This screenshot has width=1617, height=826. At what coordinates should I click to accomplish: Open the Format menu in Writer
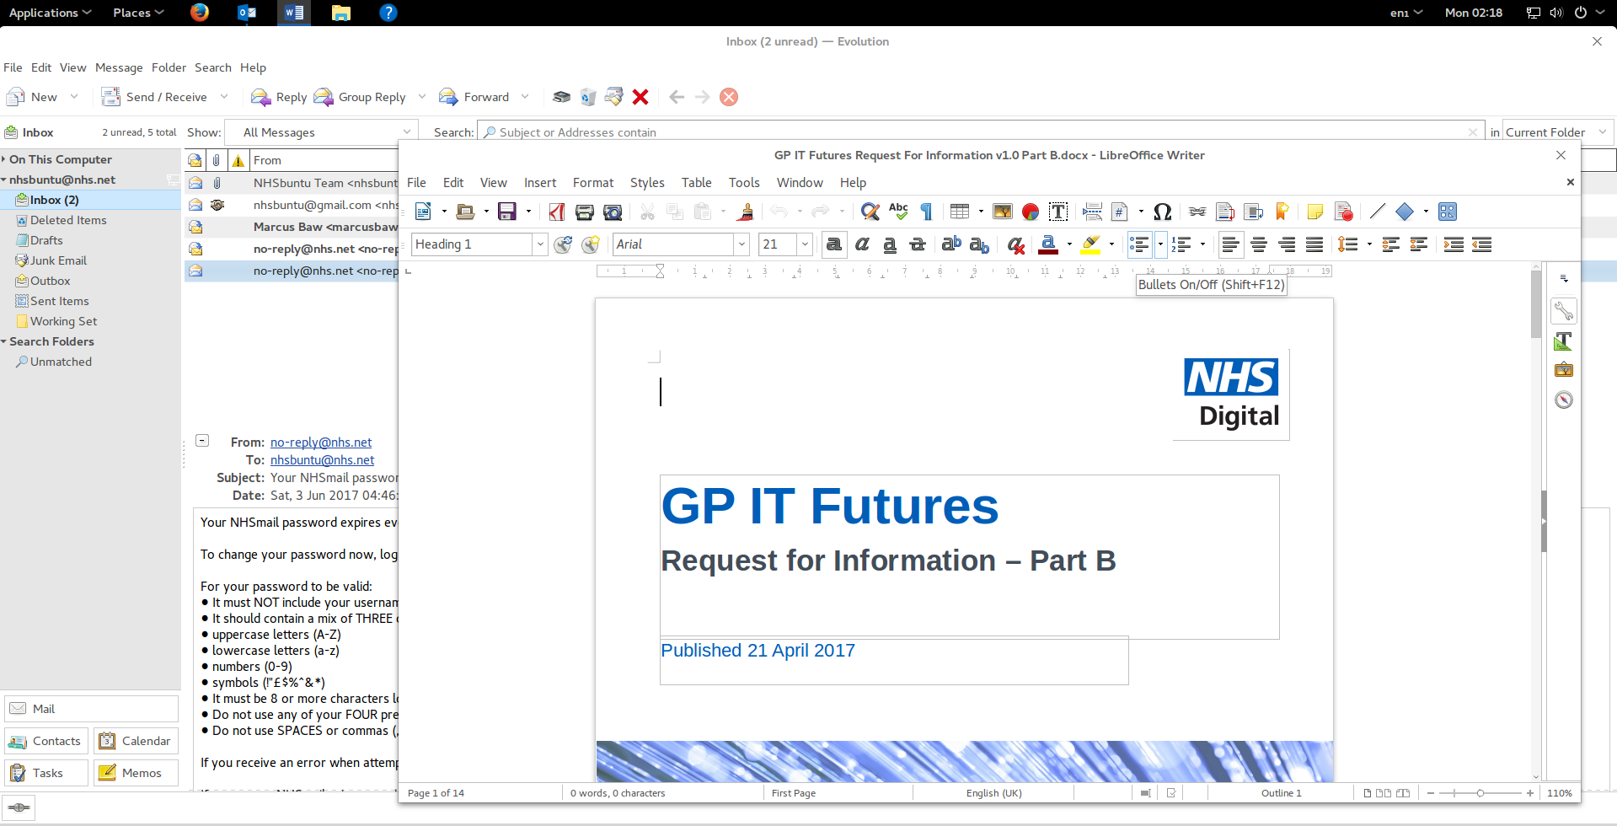click(x=593, y=183)
